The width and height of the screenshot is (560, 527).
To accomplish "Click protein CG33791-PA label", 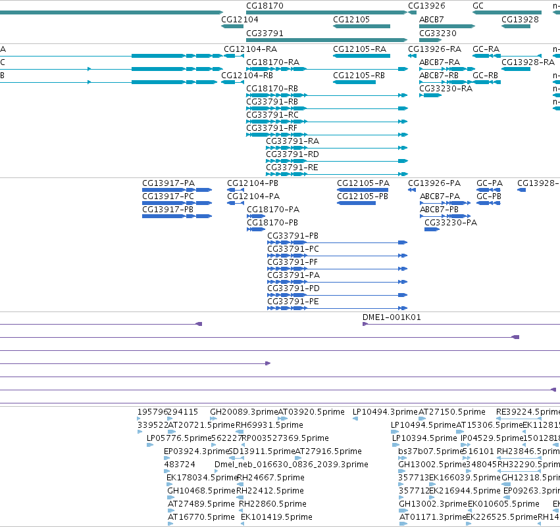I will click(x=293, y=275).
